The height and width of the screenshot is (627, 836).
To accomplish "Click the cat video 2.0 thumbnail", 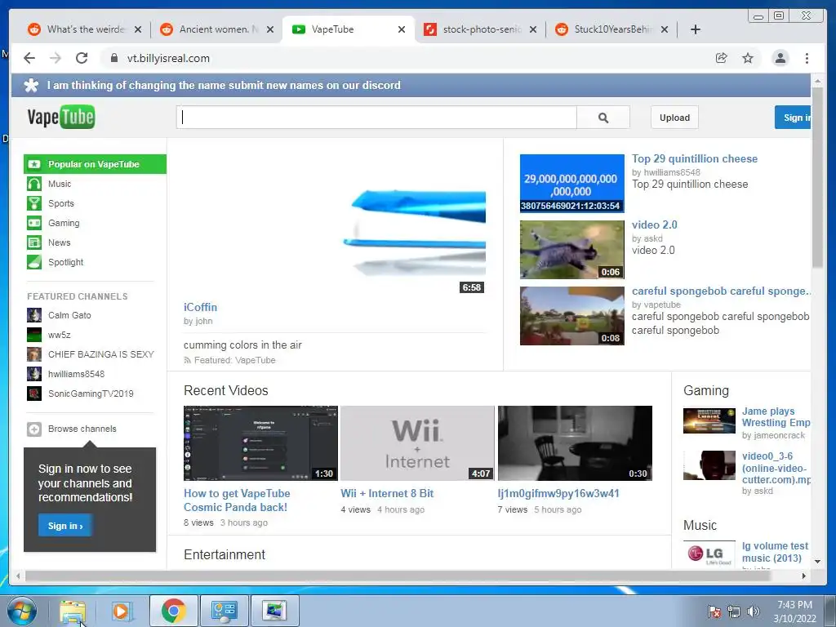I will (572, 250).
